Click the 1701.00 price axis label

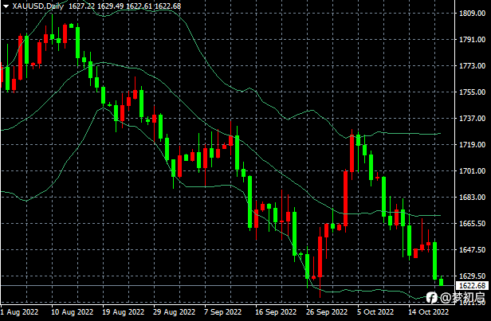(472, 170)
